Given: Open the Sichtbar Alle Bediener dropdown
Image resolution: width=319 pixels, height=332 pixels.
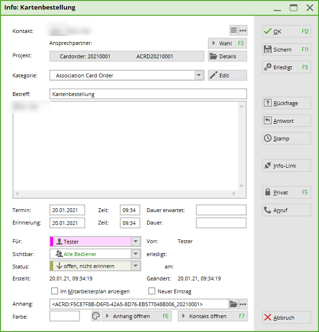Looking at the screenshot, I should click(x=136, y=254).
